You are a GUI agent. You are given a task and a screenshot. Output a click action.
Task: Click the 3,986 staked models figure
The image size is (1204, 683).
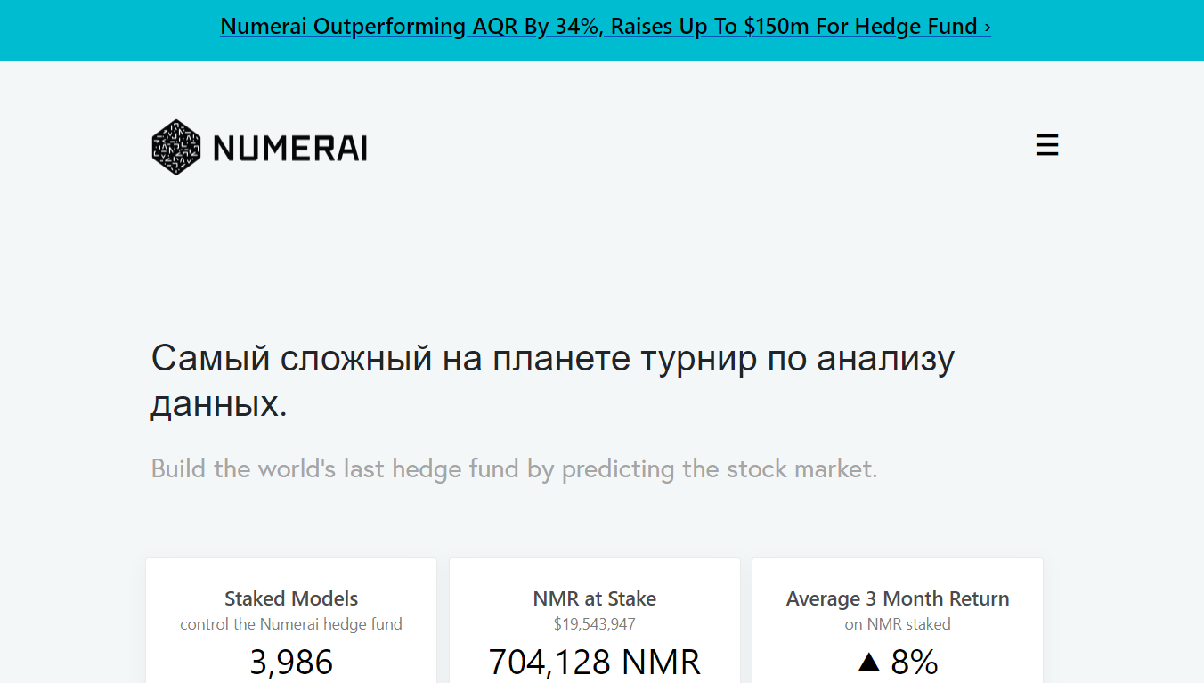(x=291, y=663)
